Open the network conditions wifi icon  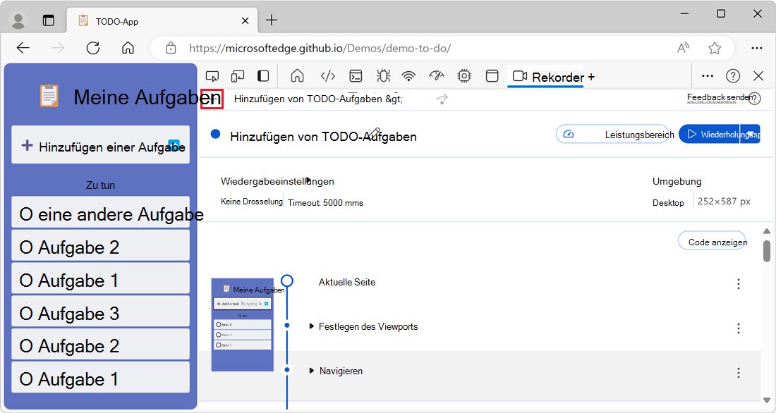point(407,75)
